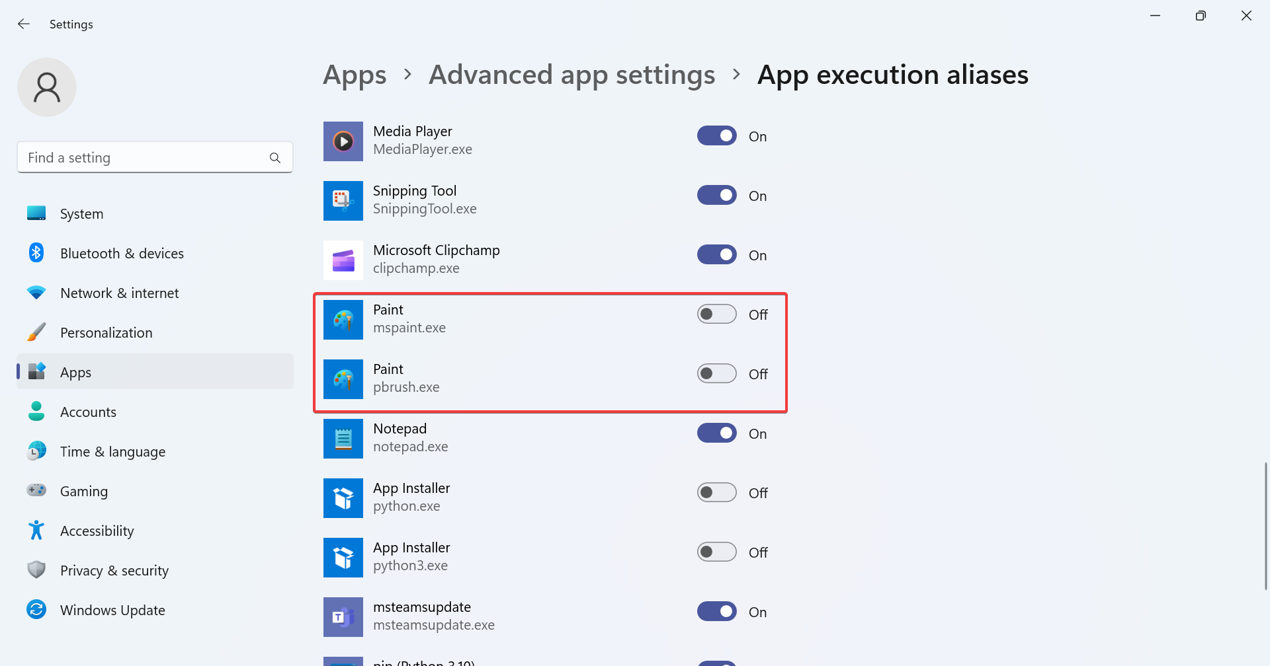The width and height of the screenshot is (1270, 666).
Task: Go back to Advanced app settings breadcrumb
Action: point(571,75)
